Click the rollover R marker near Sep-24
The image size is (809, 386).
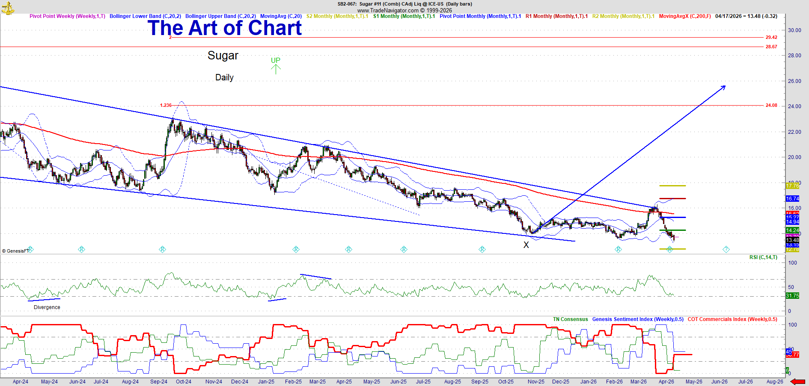(162, 249)
